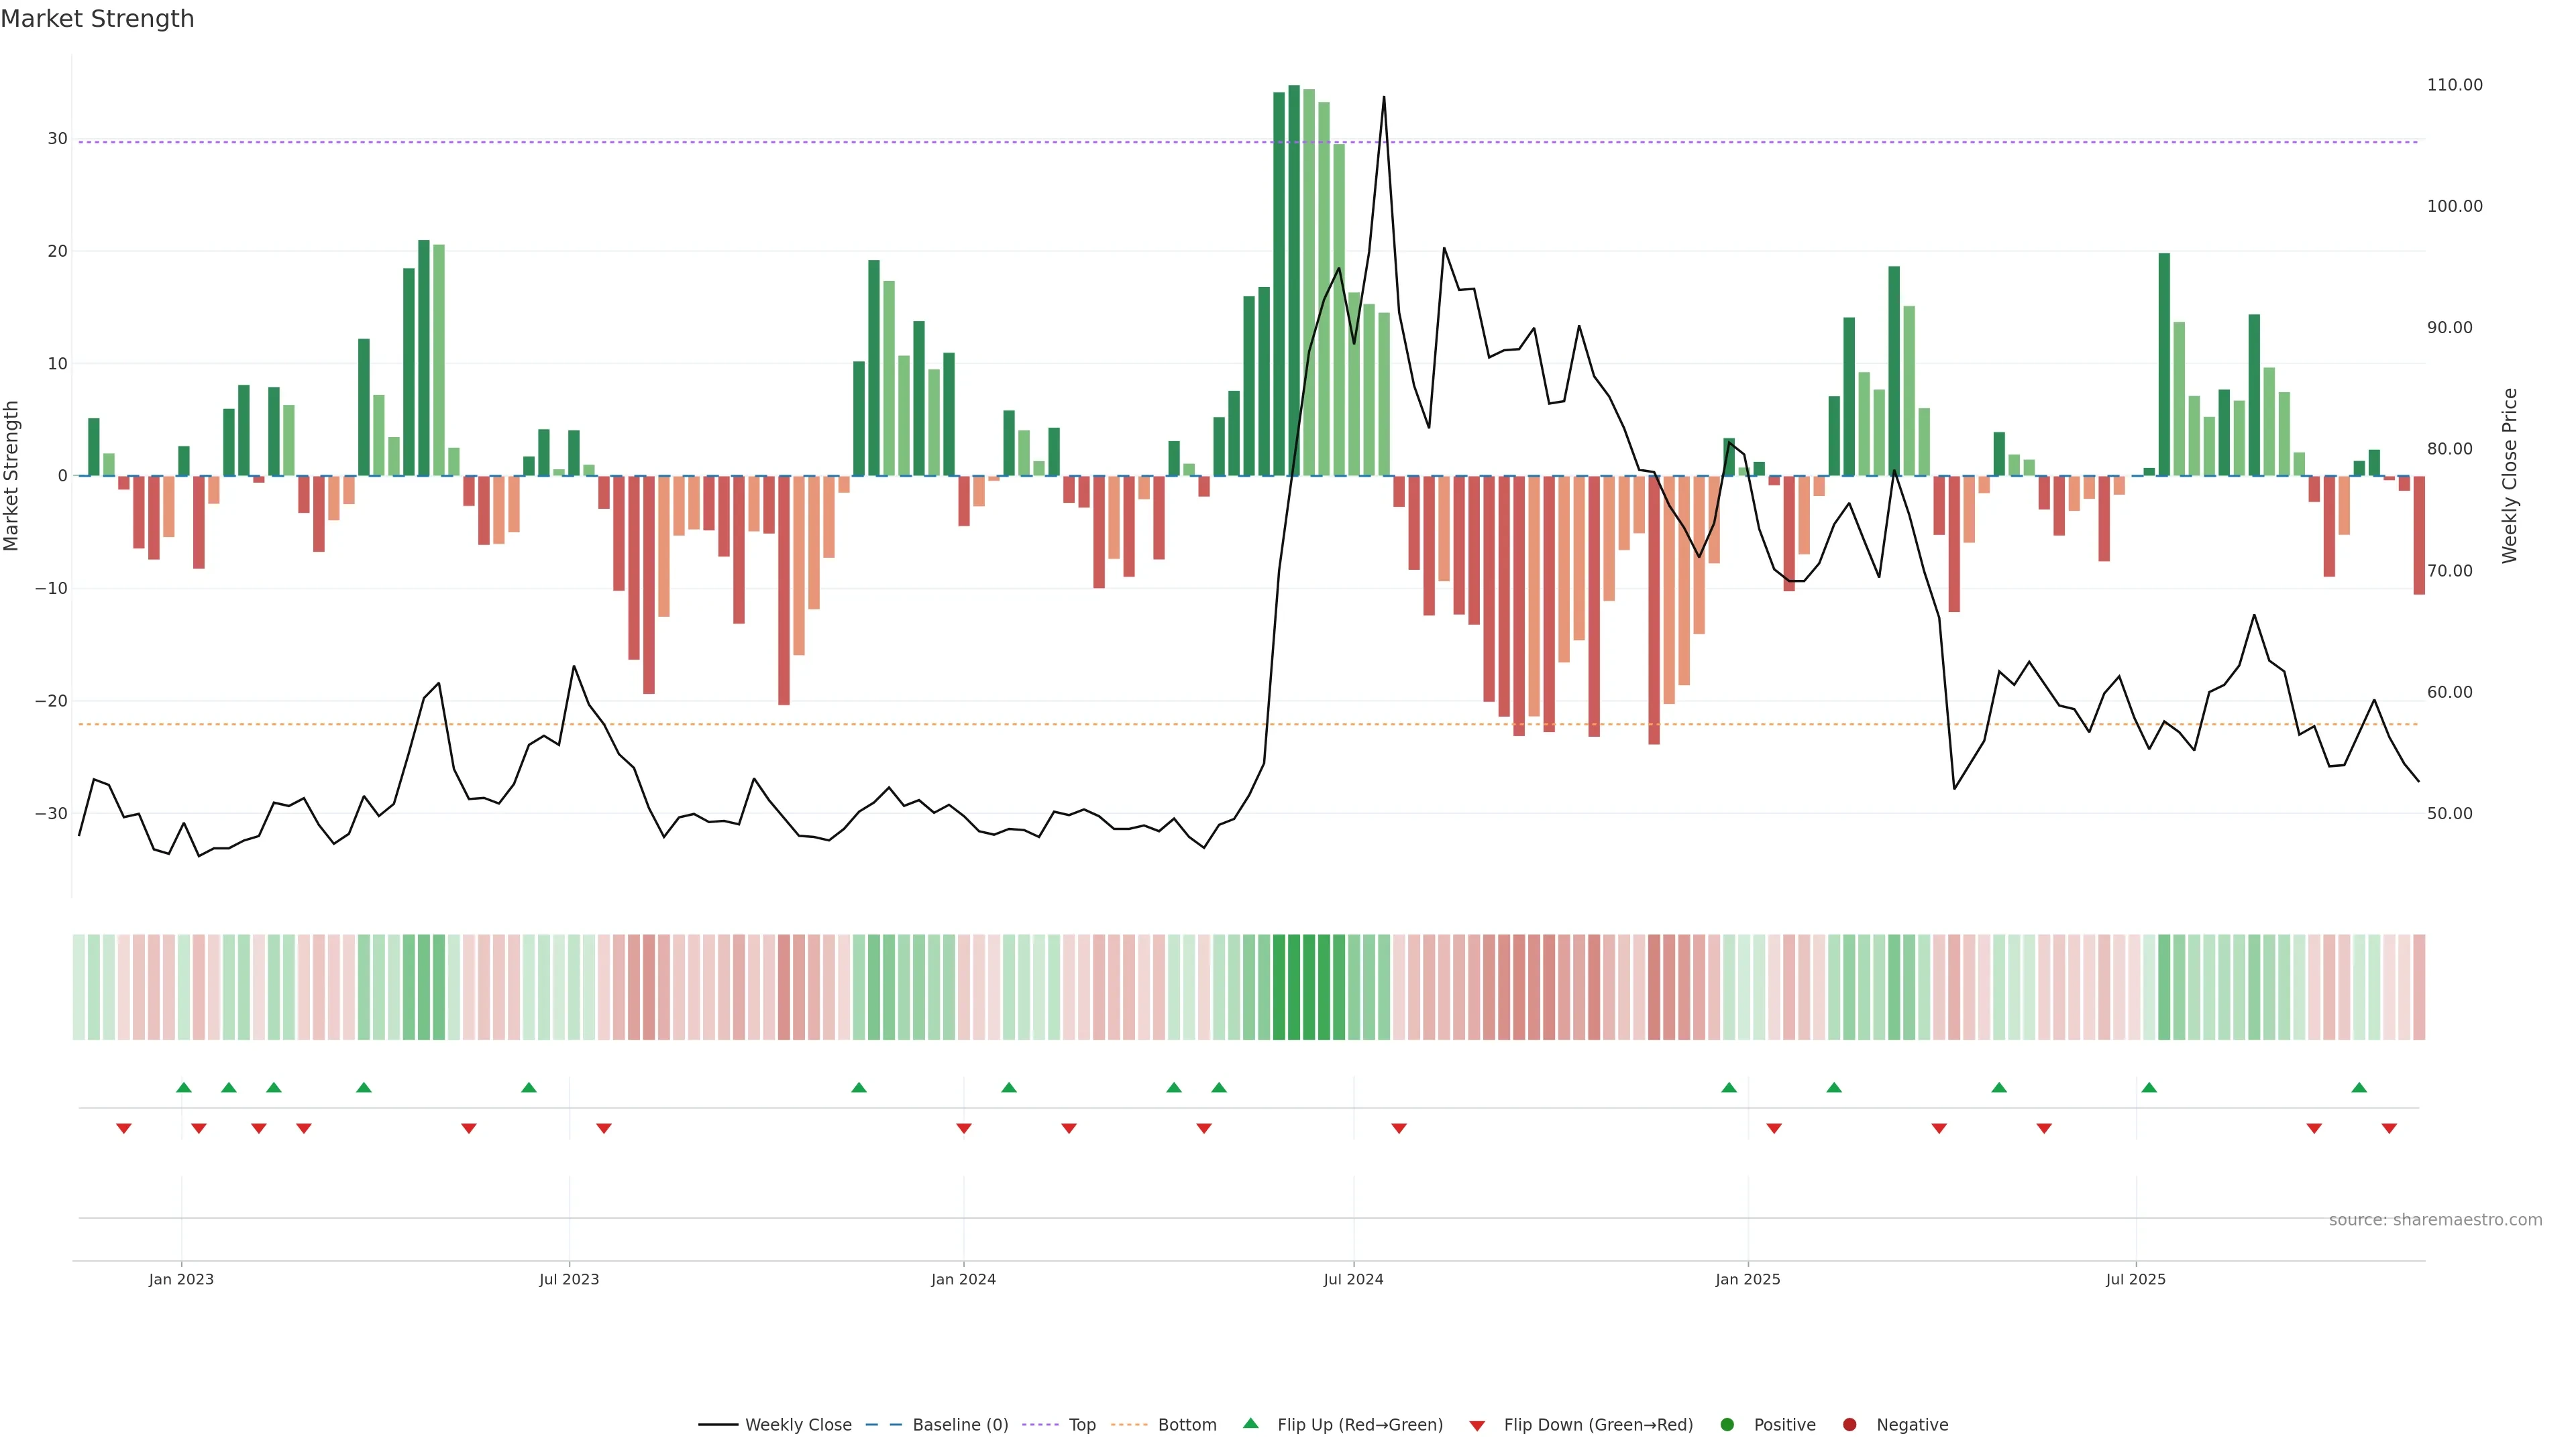
Task: Click the Negative red circle legend icon
Action: [1849, 1424]
